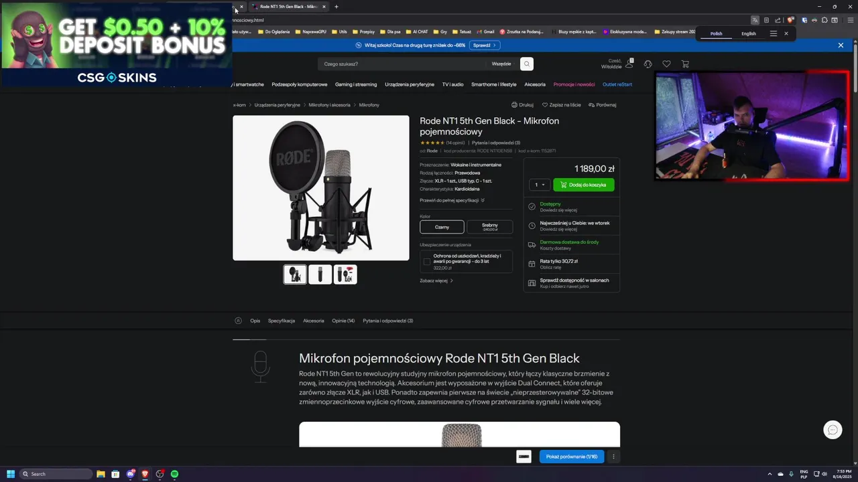Select the Srebrny color option

coord(489,227)
